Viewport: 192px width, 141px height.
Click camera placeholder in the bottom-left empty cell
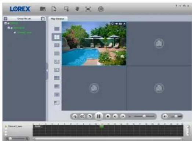click(x=94, y=88)
